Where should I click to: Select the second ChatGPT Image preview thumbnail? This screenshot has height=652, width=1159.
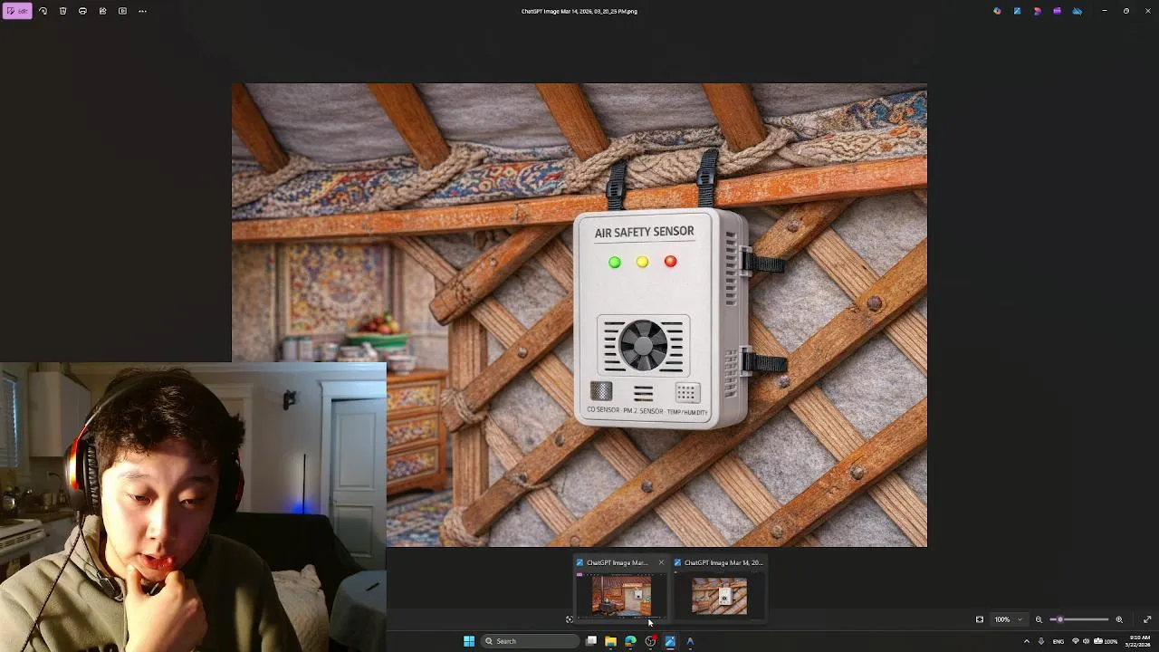pyautogui.click(x=720, y=596)
